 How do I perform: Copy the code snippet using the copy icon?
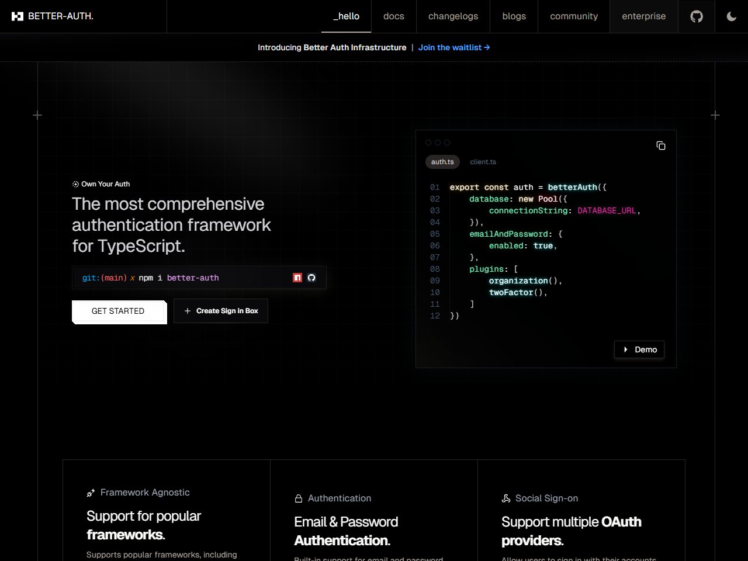[660, 145]
